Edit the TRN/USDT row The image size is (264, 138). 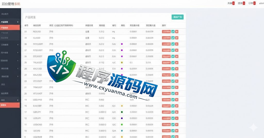pyautogui.click(x=173, y=87)
